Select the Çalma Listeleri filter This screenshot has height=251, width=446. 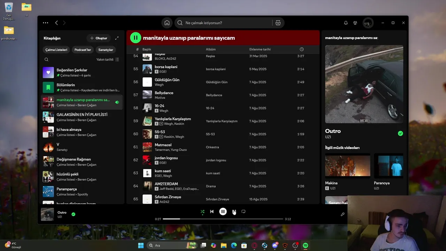pos(56,50)
